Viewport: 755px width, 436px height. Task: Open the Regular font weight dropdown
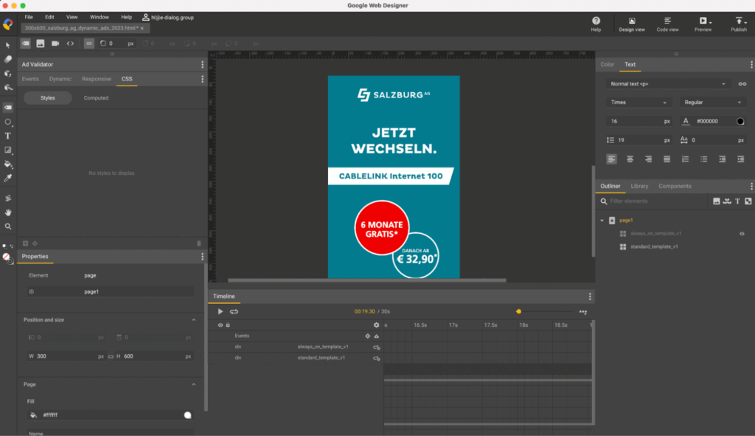click(711, 102)
